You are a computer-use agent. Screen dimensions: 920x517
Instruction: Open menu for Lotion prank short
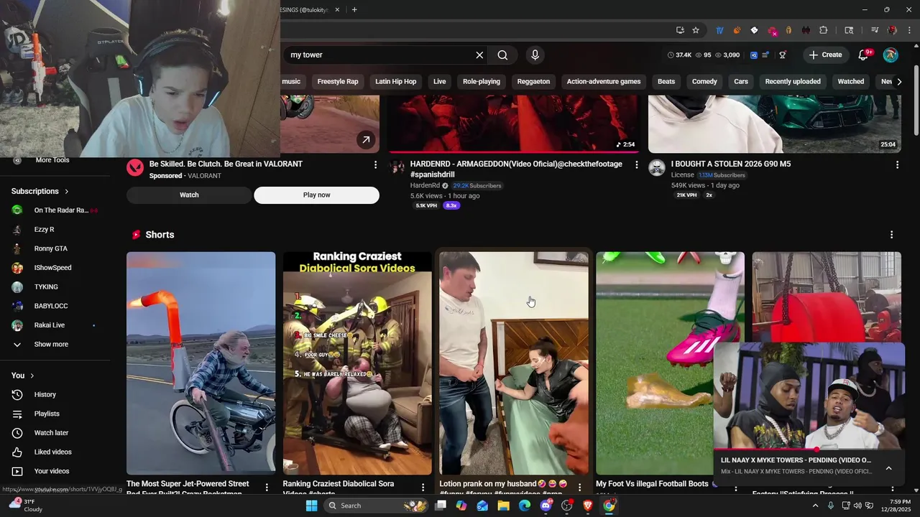pyautogui.click(x=579, y=488)
